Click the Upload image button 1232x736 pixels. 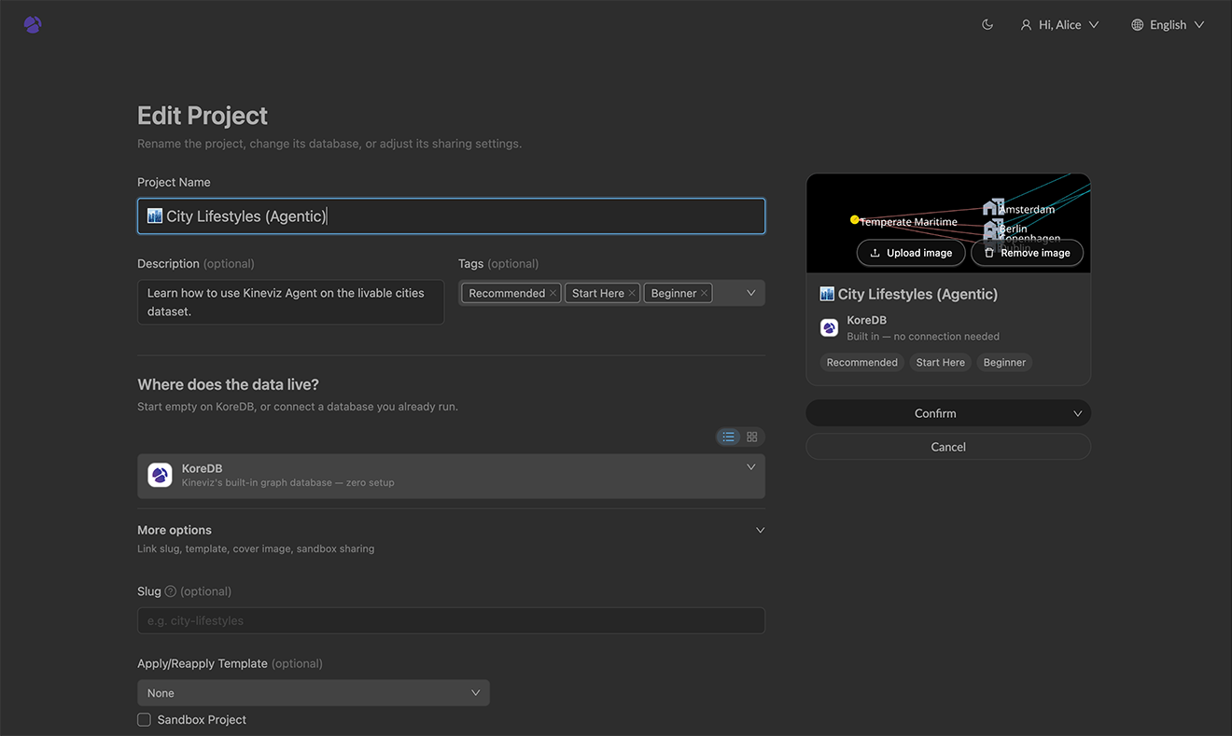tap(911, 253)
